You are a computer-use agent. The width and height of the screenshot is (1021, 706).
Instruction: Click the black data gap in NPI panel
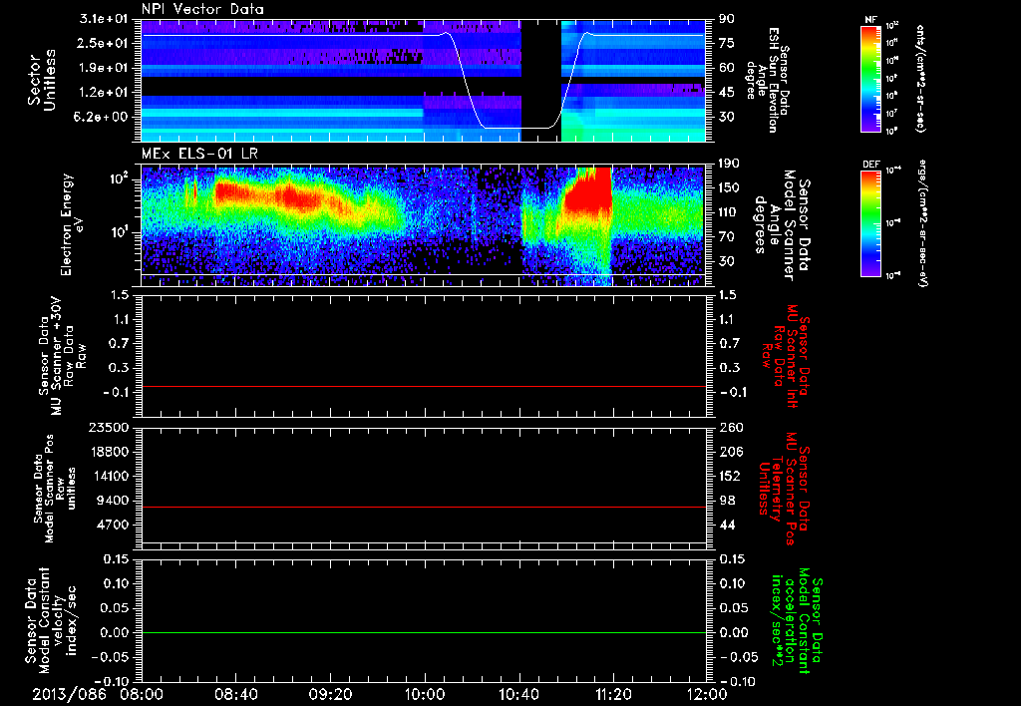click(541, 80)
